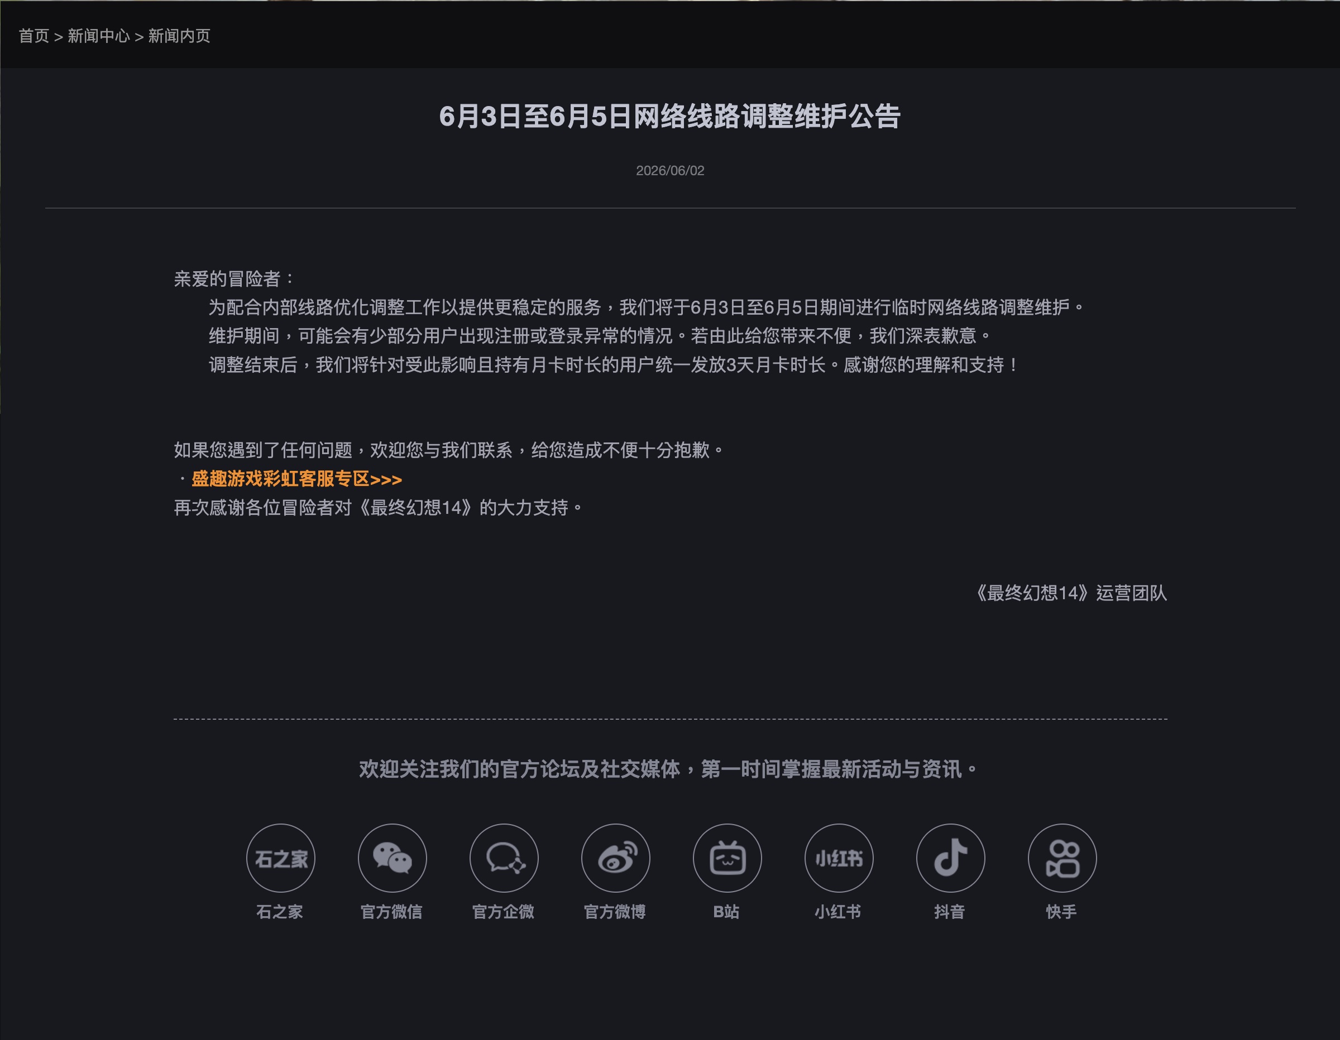This screenshot has height=1040, width=1340.
Task: Open the 官方微信 WeChat icon
Action: (x=392, y=858)
